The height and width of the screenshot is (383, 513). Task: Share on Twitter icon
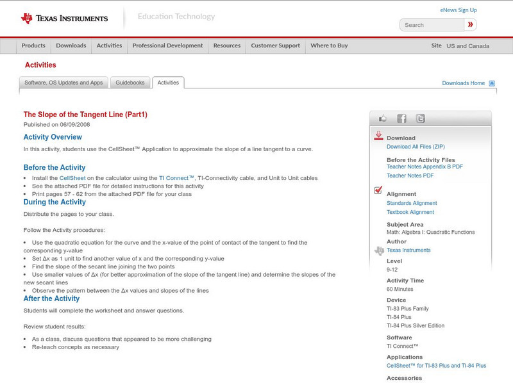pyautogui.click(x=421, y=118)
